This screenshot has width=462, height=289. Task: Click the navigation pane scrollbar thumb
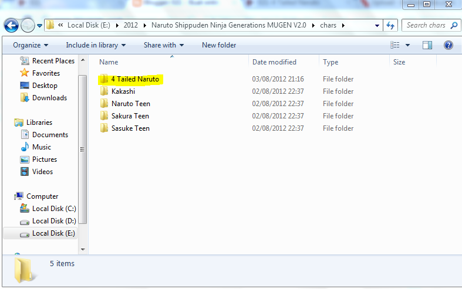coord(83,149)
